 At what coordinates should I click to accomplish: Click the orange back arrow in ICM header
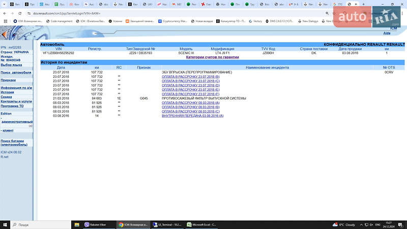click(x=4, y=34)
